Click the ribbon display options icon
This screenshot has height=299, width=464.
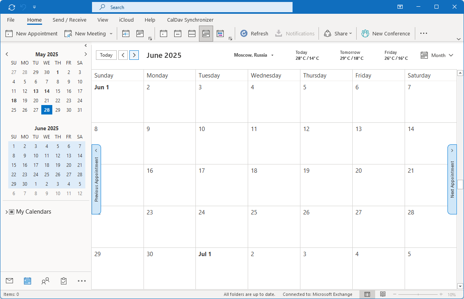pos(400,7)
